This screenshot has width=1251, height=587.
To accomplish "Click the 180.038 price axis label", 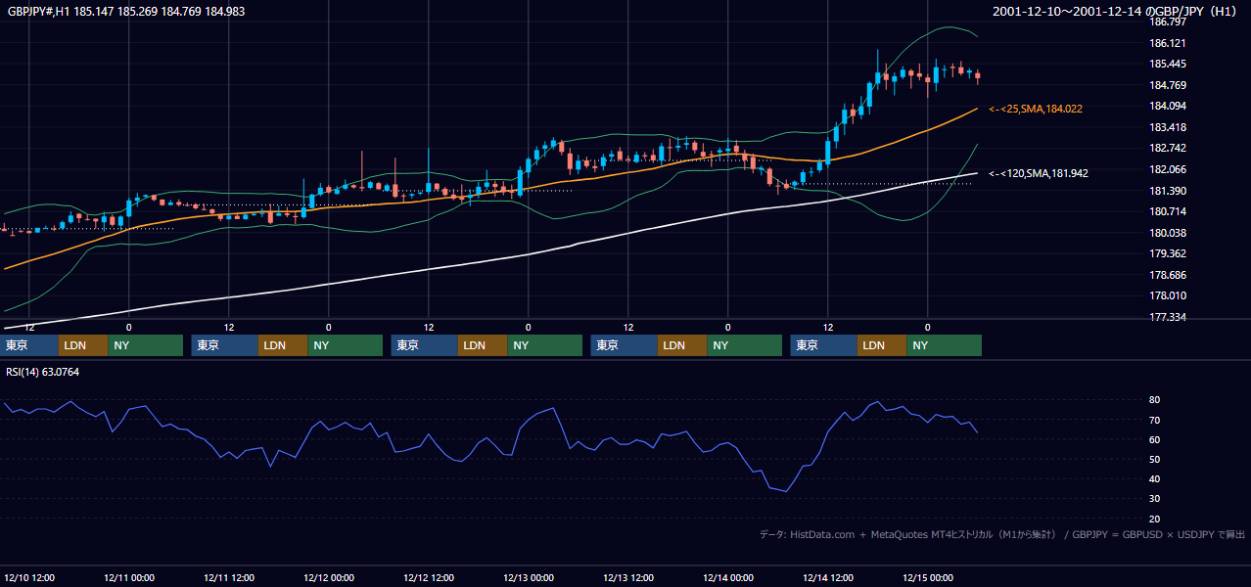I will coord(1169,233).
